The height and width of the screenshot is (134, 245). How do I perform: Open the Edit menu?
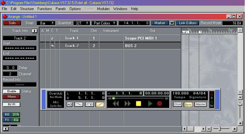pos(14,9)
